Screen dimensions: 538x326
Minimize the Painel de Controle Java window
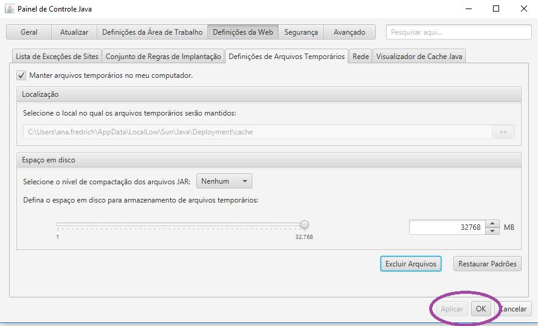469,9
